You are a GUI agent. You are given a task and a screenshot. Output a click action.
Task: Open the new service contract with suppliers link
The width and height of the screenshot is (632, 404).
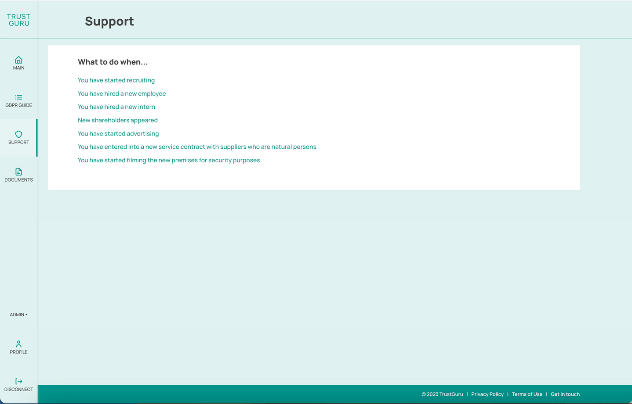[x=197, y=147]
